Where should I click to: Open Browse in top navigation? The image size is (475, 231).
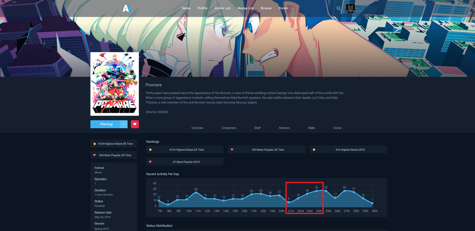click(266, 8)
